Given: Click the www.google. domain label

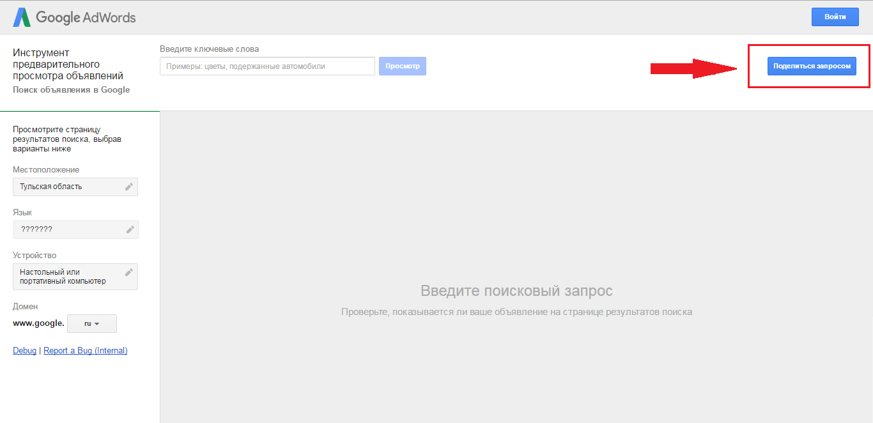Looking at the screenshot, I should point(37,323).
